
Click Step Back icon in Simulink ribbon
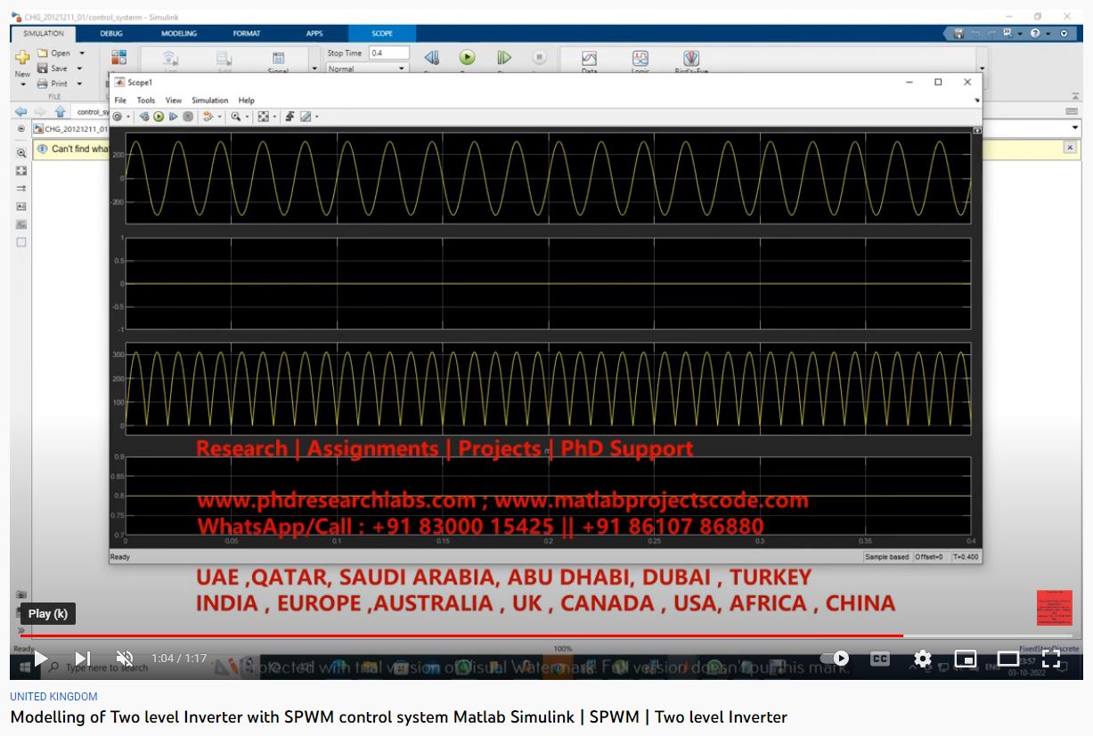pyautogui.click(x=432, y=58)
